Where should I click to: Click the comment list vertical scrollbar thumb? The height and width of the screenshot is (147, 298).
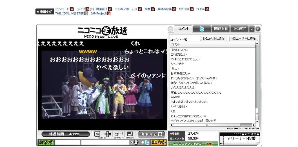pos(257,114)
